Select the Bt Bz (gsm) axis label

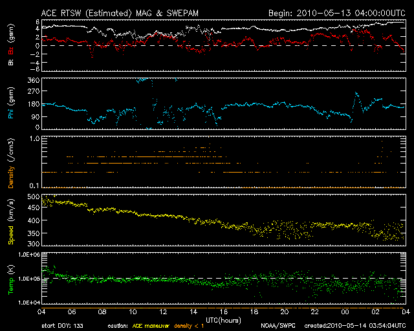point(10,45)
